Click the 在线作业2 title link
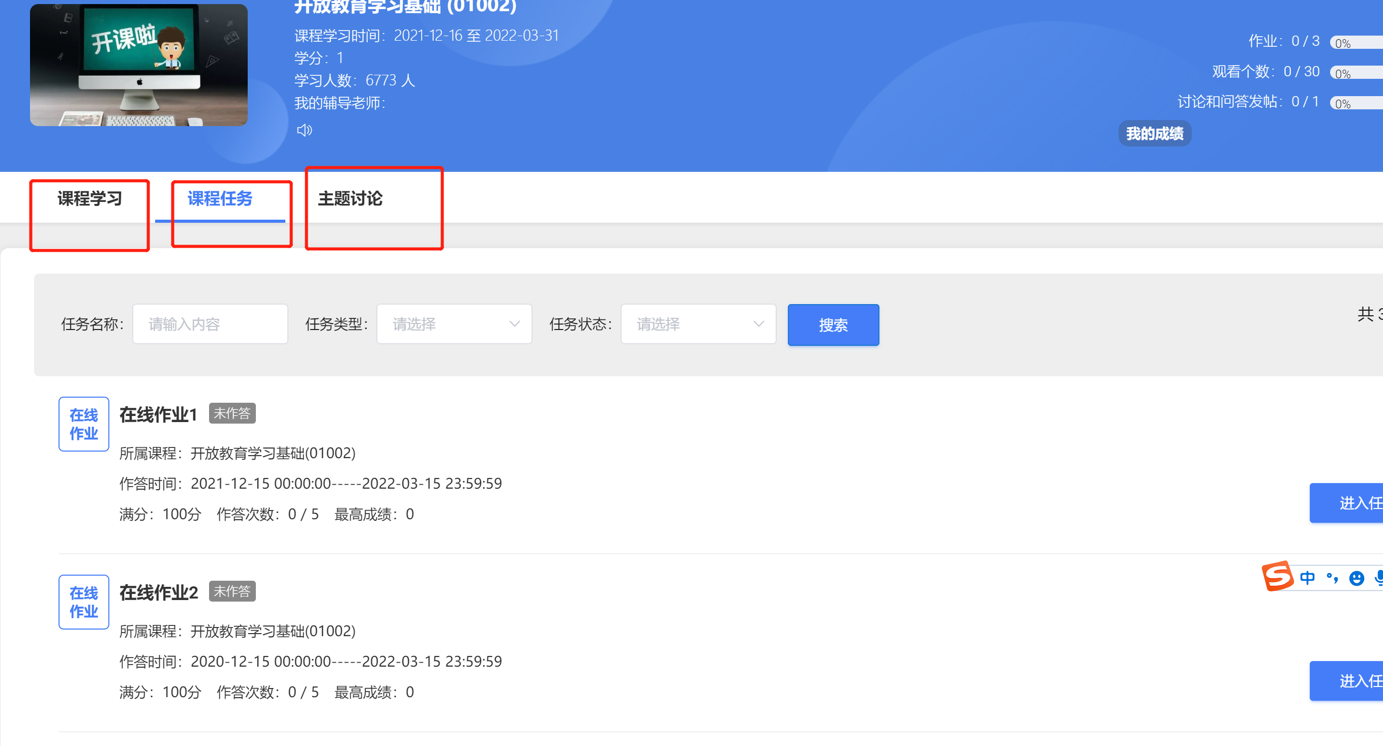This screenshot has width=1383, height=746. [158, 592]
